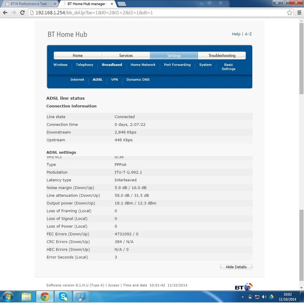
Task: Go to Wireless settings
Action: click(60, 65)
